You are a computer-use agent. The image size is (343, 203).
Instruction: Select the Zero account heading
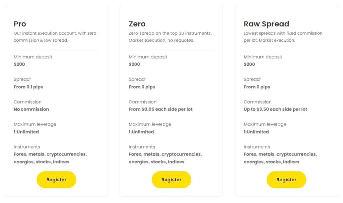137,24
